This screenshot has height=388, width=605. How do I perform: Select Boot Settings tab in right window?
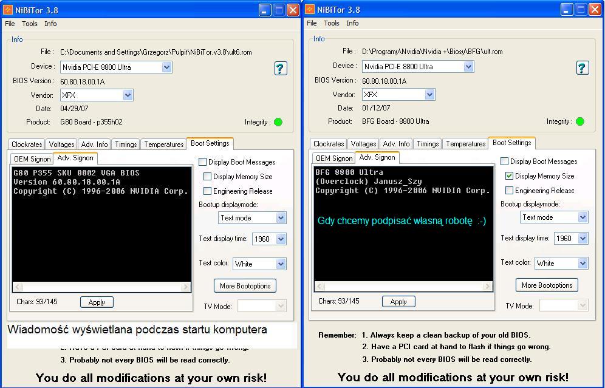511,143
